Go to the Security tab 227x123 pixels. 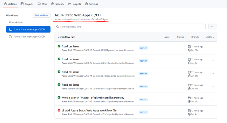(x=57, y=4)
